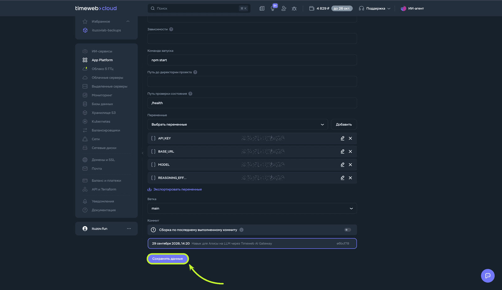Viewport: 502px width, 290px height.
Task: Open ituzovlab-backups favorite
Action: (x=106, y=30)
